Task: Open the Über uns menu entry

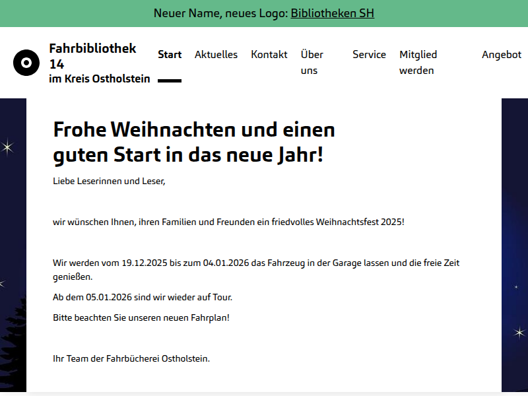Action: pos(312,62)
